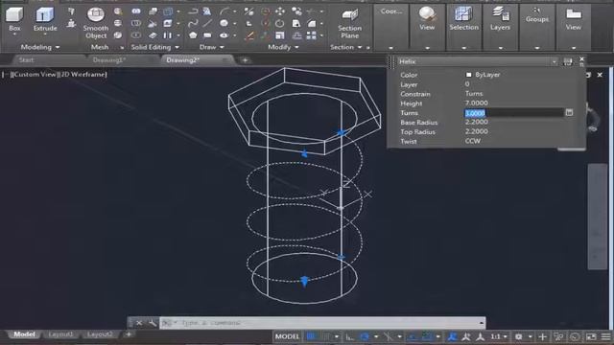Click the command line customize wrench
Image resolution: width=614 pixels, height=345 pixels.
(152, 323)
